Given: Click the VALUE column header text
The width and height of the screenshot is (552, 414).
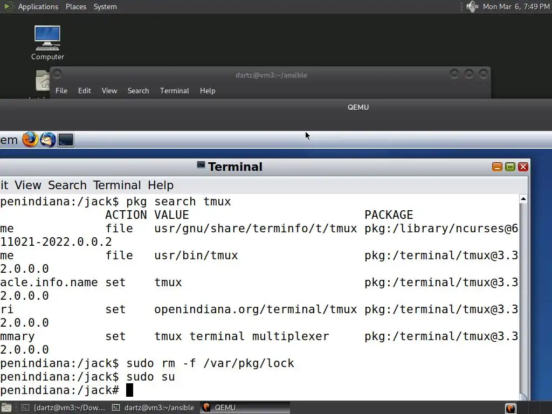Looking at the screenshot, I should (171, 215).
